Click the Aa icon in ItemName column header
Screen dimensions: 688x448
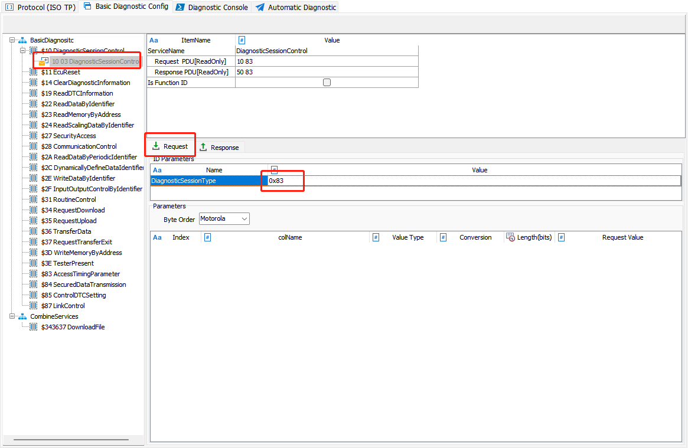click(154, 40)
